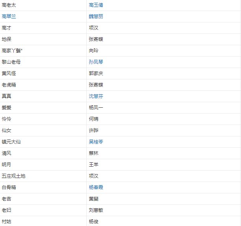Select the 村姑 row label
Screen dimensions: 241x226
pos(7,222)
